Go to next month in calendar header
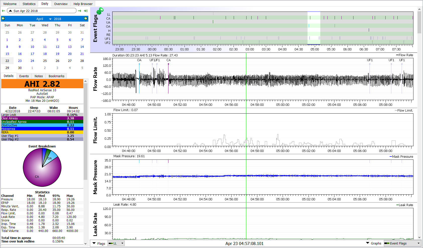423x248 pixels. [x=86, y=19]
